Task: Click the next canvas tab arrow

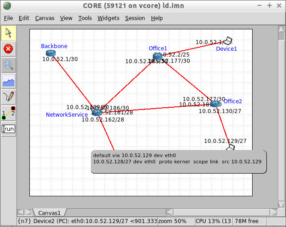Action: click(28, 212)
